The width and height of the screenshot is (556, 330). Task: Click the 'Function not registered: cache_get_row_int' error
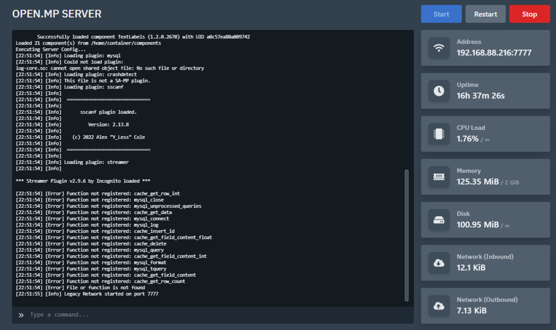point(97,193)
